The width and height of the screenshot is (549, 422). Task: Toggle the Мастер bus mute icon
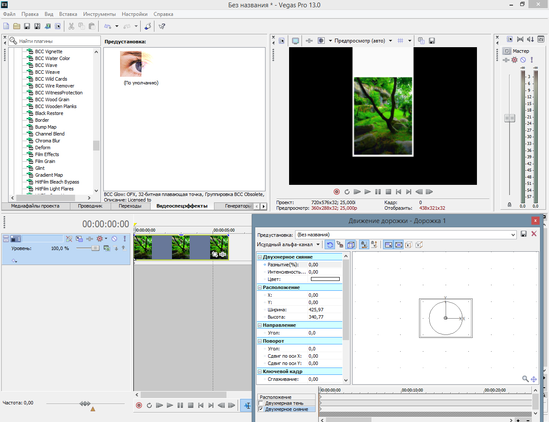tap(523, 60)
